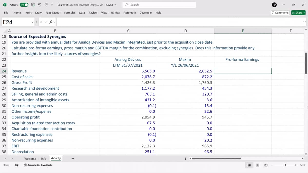Select column E header
The height and width of the screenshot is (173, 308).
coord(243,31)
